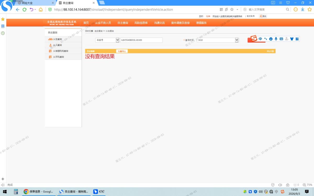The image size is (314, 196).
Task: Open Sogou input soft keyboard icon
Action: (x=281, y=39)
